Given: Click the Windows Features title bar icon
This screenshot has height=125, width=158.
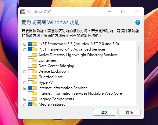Looking at the screenshot, I should click(23, 11).
